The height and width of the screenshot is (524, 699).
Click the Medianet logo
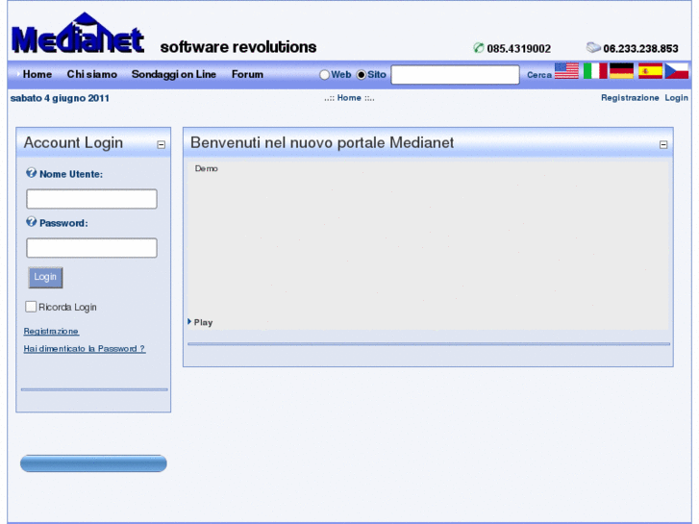pyautogui.click(x=78, y=33)
